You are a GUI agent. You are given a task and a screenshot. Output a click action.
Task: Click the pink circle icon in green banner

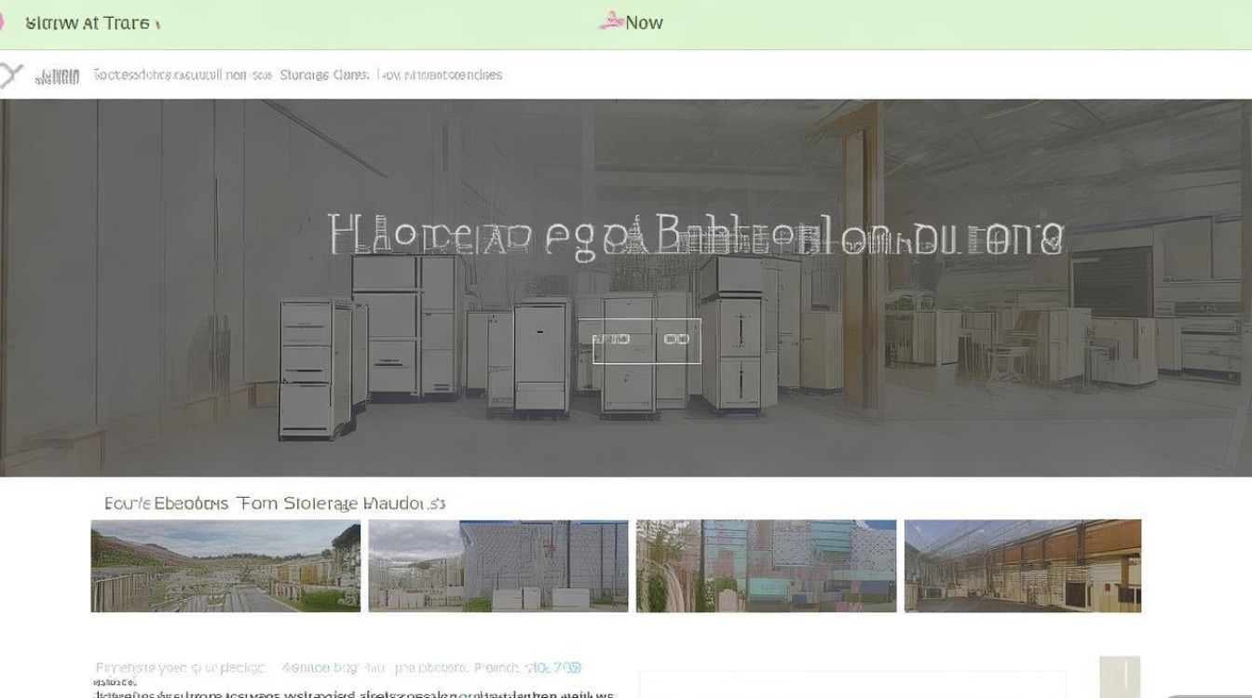click(3, 23)
